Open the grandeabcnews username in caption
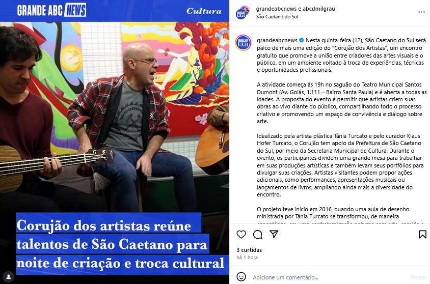430x284 pixels. tap(277, 40)
